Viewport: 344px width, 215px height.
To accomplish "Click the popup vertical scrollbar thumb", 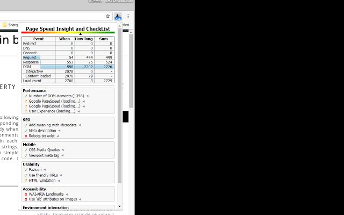I will coord(119,105).
